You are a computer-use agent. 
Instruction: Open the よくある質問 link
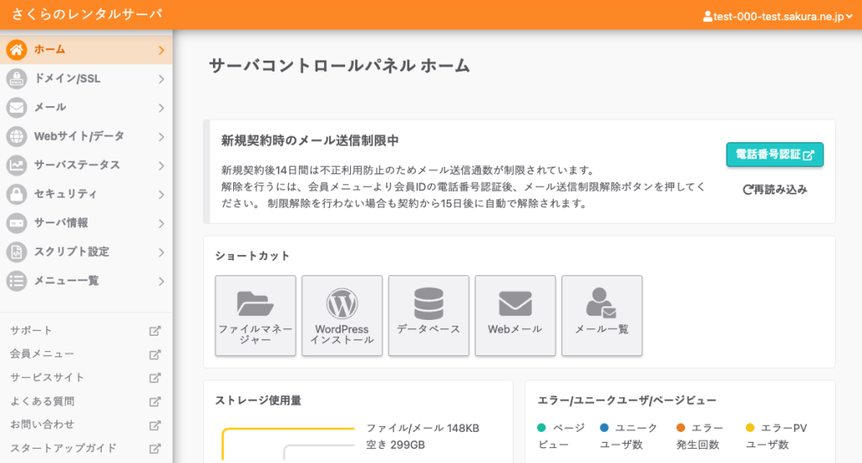point(42,402)
